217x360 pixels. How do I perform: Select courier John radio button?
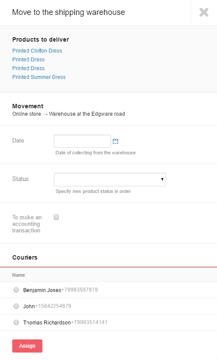pyautogui.click(x=16, y=306)
